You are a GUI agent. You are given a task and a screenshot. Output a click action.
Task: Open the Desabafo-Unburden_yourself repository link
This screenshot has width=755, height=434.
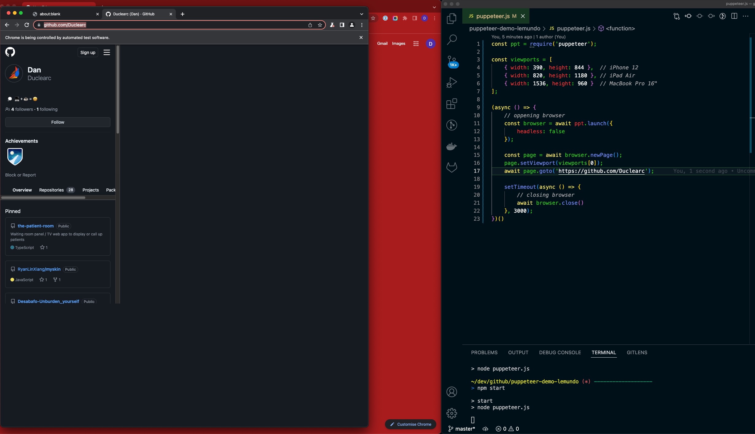coord(48,301)
